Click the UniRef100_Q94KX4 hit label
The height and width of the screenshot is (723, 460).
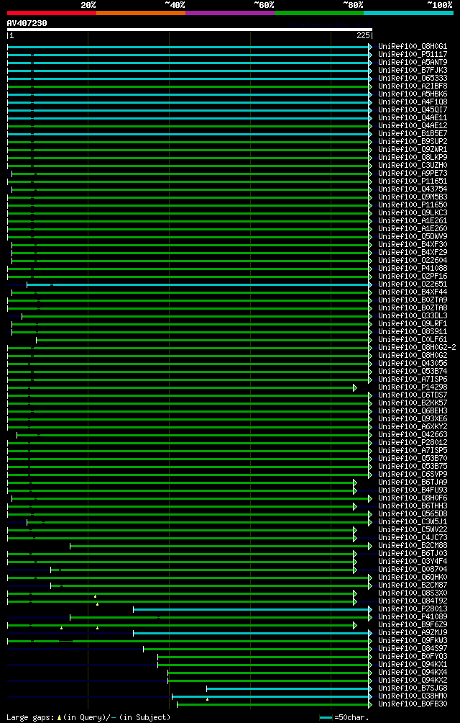(412, 673)
